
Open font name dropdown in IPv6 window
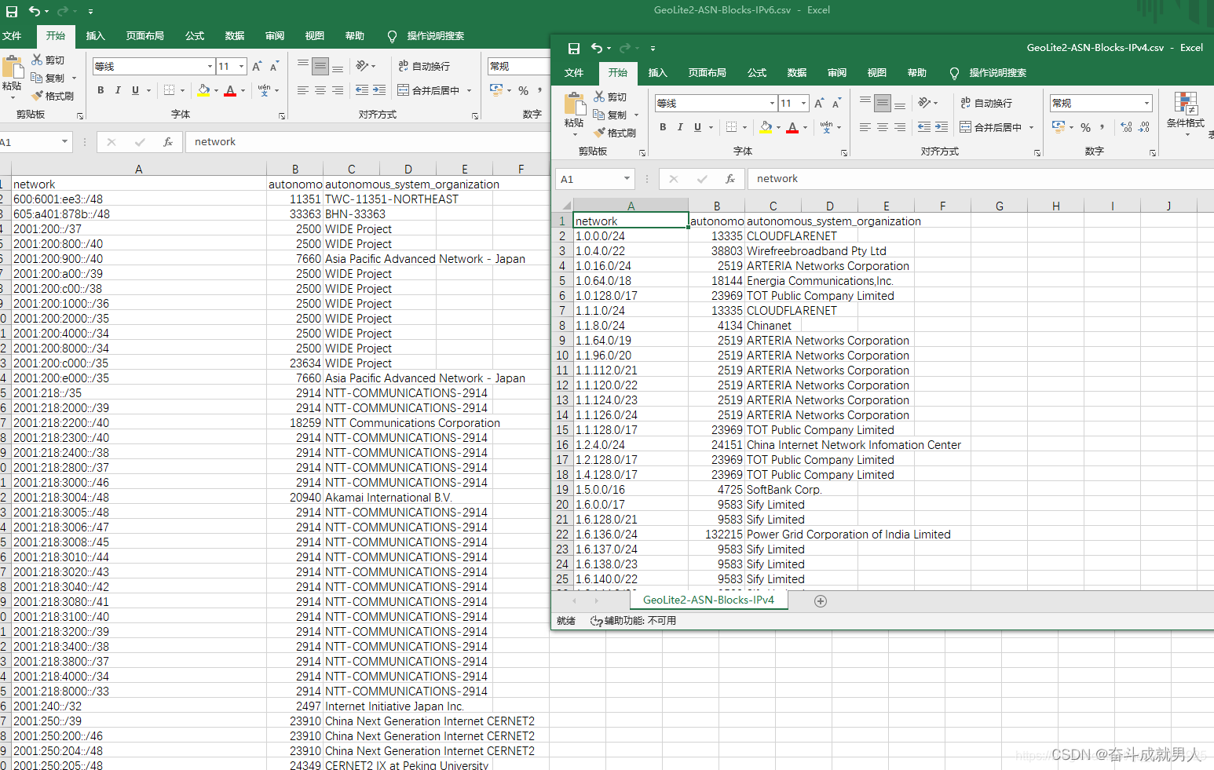click(x=210, y=66)
